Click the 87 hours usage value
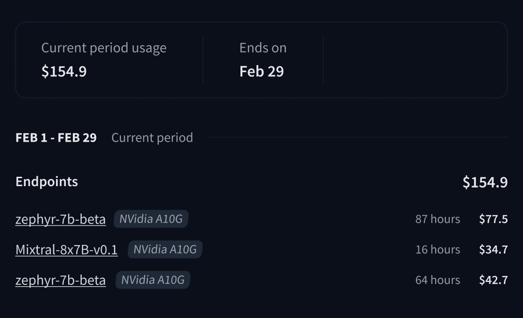Image resolution: width=523 pixels, height=318 pixels. 438,219
